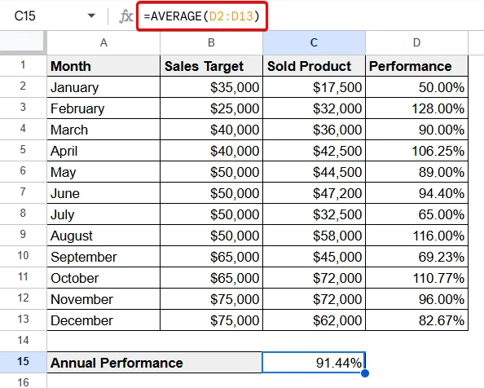Click the blue fill handle on C15
Viewport: 484px width, 388px height.
pyautogui.click(x=365, y=373)
